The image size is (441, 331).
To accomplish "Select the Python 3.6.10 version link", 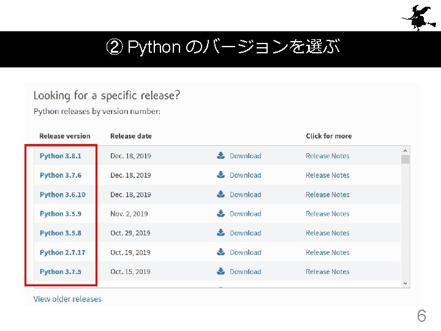I will pos(62,194).
